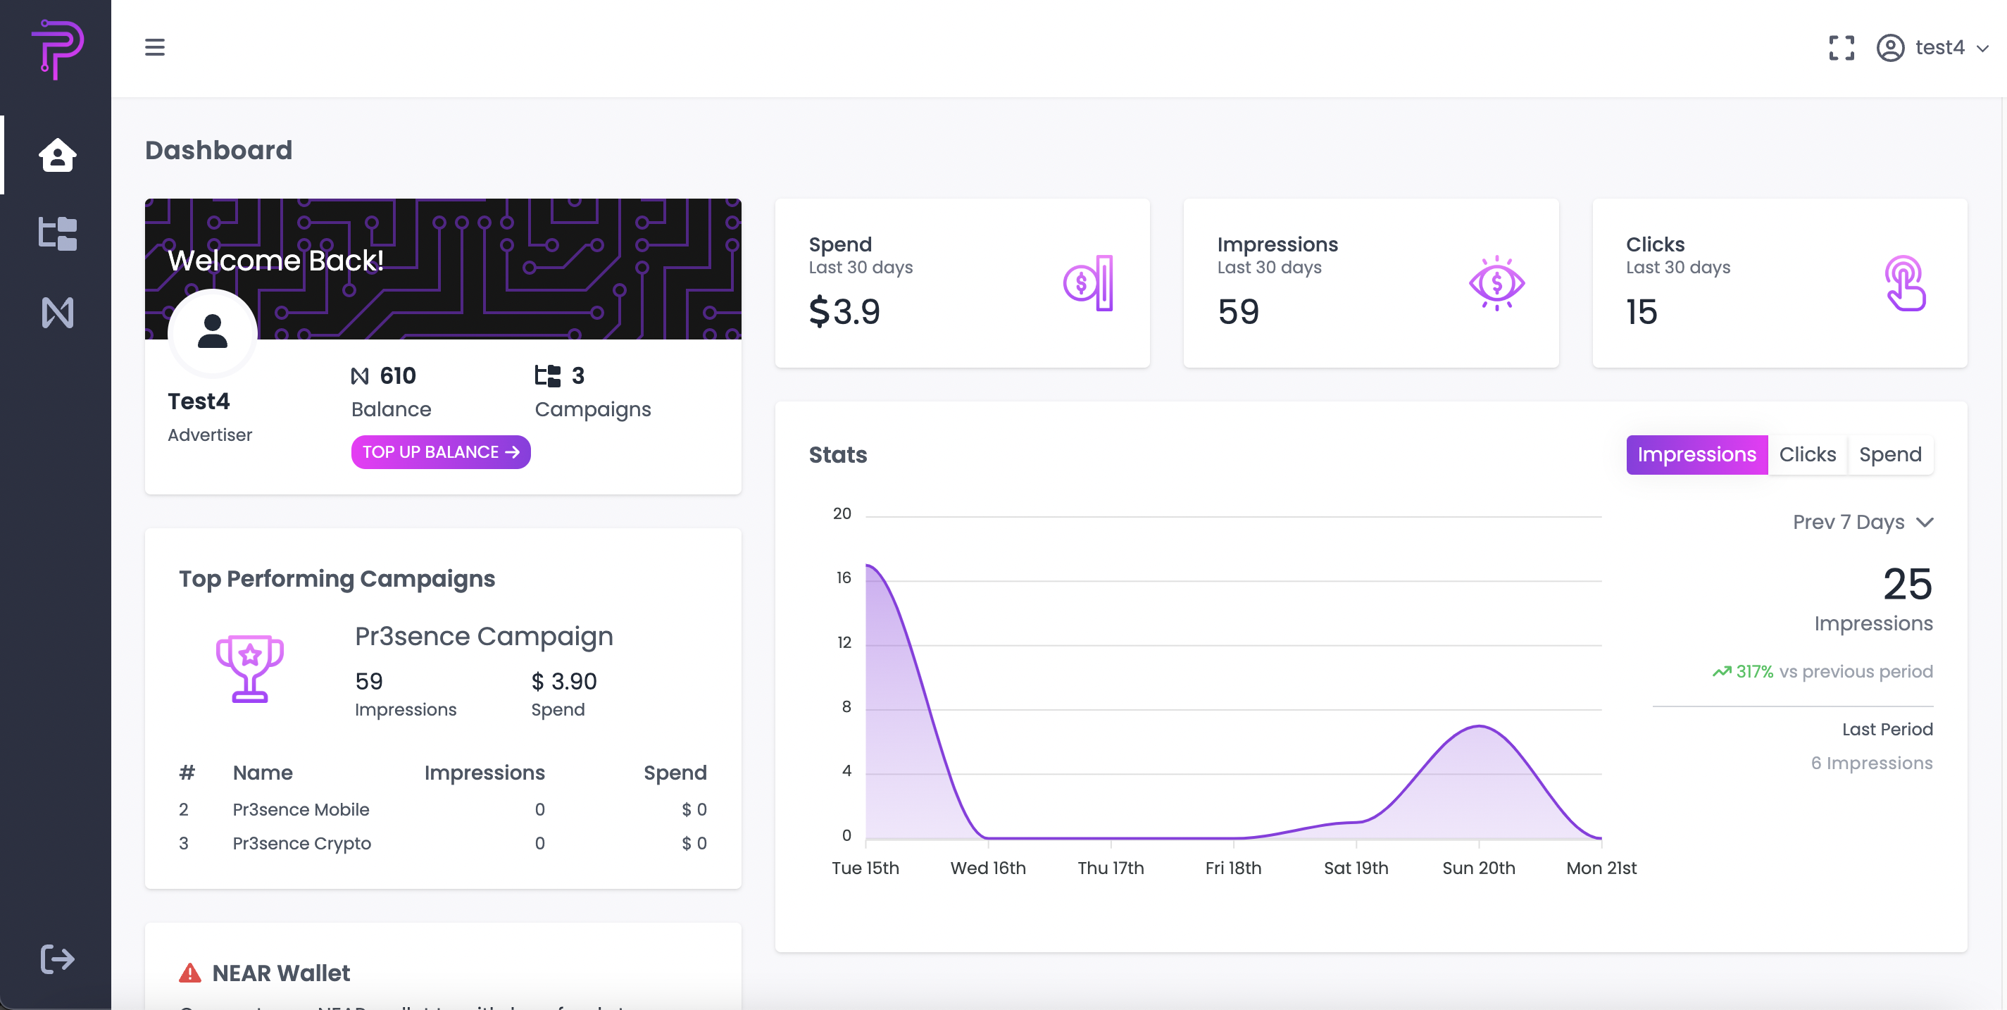Click the profile avatar on welcome card
The height and width of the screenshot is (1010, 2007).
coord(213,332)
